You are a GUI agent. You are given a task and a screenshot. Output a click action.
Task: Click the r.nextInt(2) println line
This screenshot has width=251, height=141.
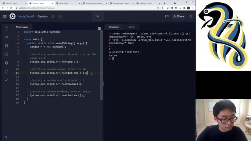pos(55,62)
